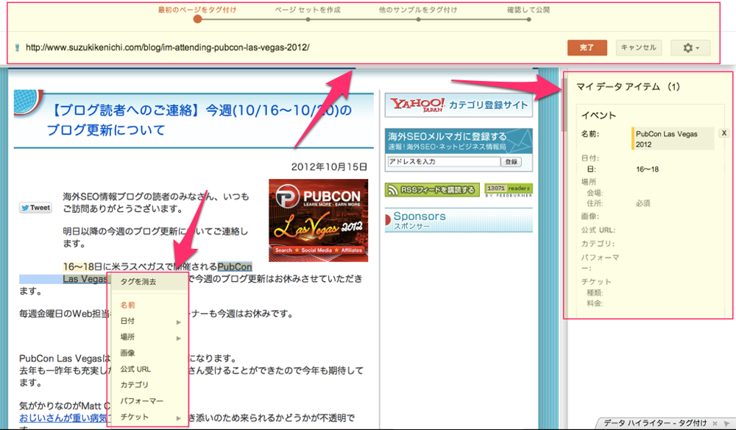Click the blue globe logo icon
The width and height of the screenshot is (736, 430).
coord(28,102)
